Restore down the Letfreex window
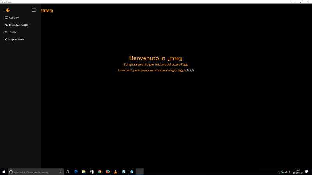Viewport: 312px width, 175px height. pyautogui.click(x=300, y=2)
